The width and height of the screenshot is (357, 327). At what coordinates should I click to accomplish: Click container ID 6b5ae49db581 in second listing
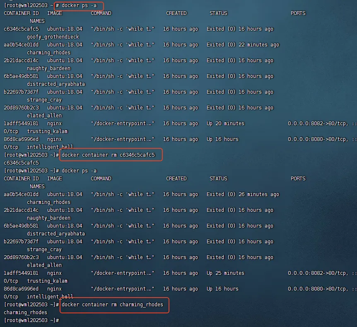click(x=22, y=226)
